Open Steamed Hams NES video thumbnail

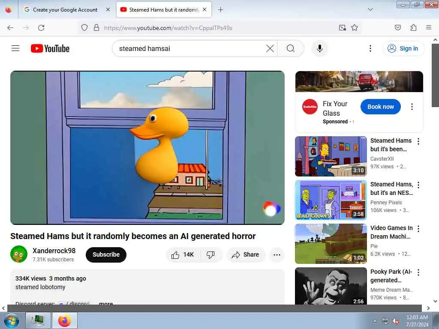331,200
